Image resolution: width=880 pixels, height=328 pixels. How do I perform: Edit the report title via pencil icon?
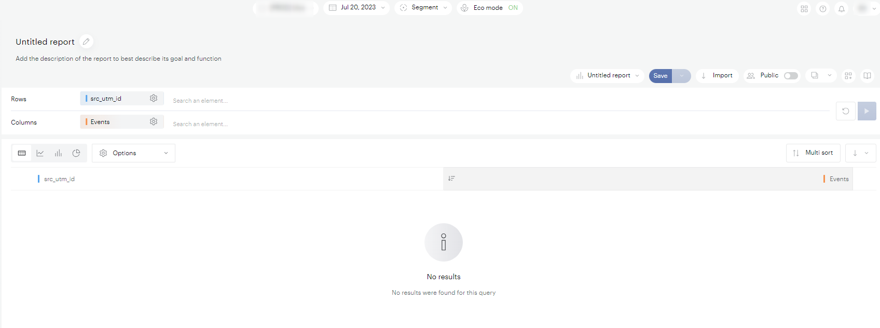point(87,42)
